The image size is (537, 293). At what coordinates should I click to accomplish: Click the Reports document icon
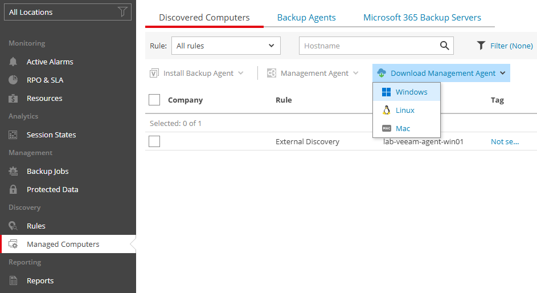pyautogui.click(x=13, y=280)
